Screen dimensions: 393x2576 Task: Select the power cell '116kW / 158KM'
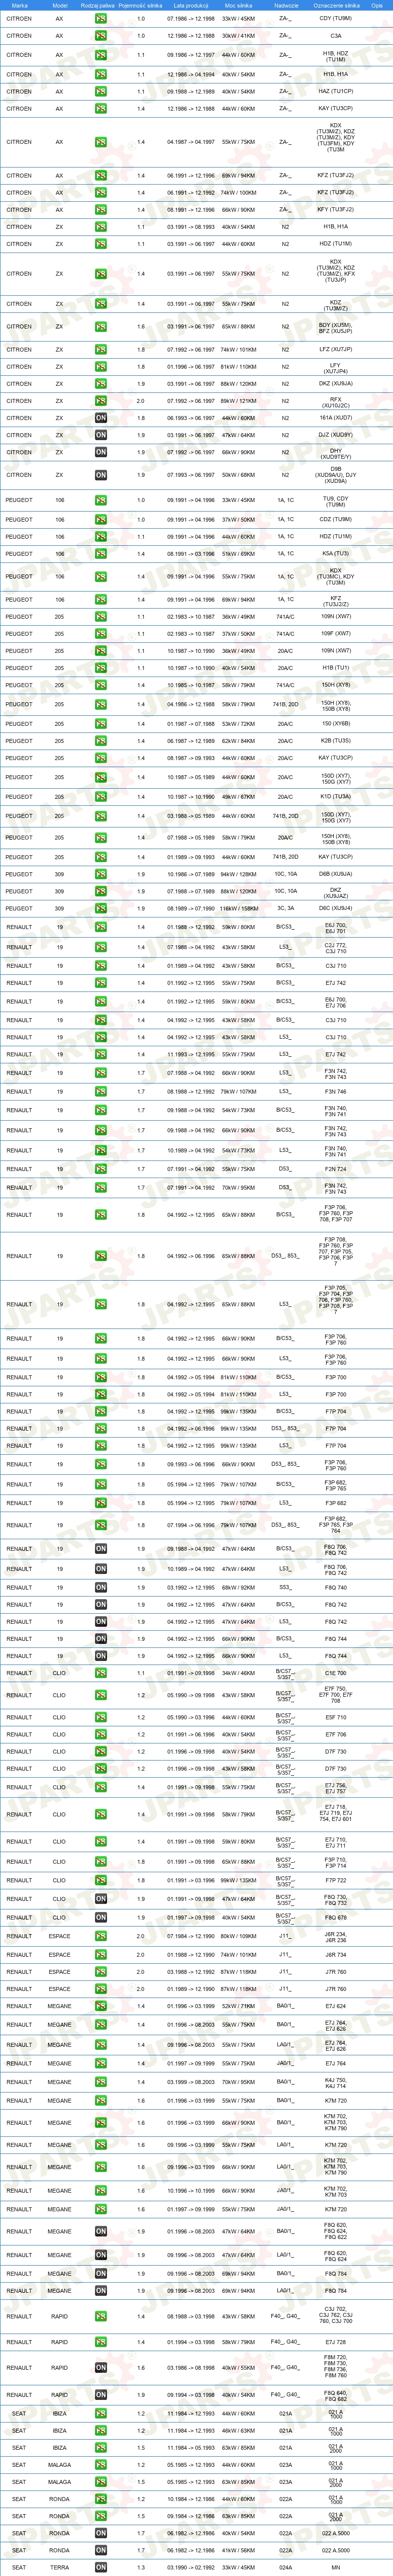(x=238, y=909)
